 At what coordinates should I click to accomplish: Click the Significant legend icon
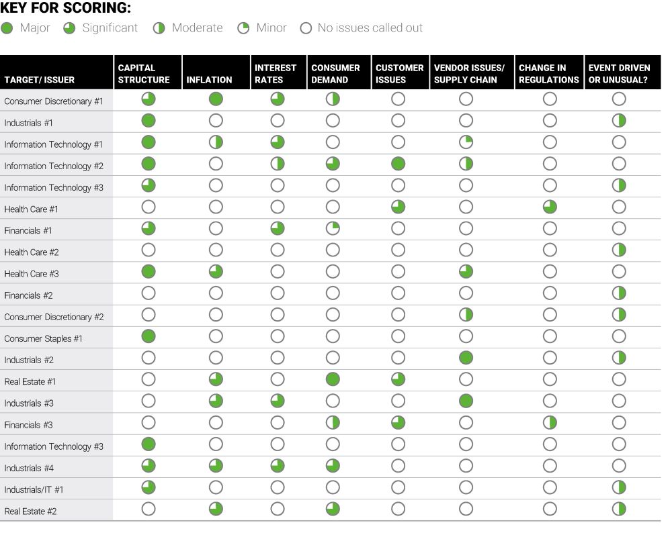click(x=69, y=28)
